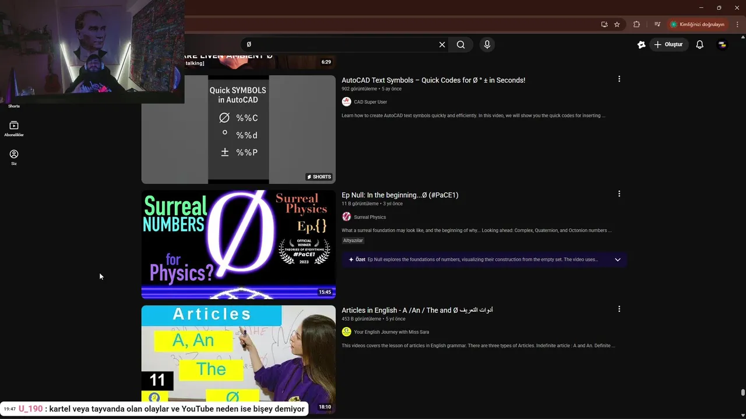Visit Surreal Physics channel name
Screen dimensions: 746x419
coord(370,217)
